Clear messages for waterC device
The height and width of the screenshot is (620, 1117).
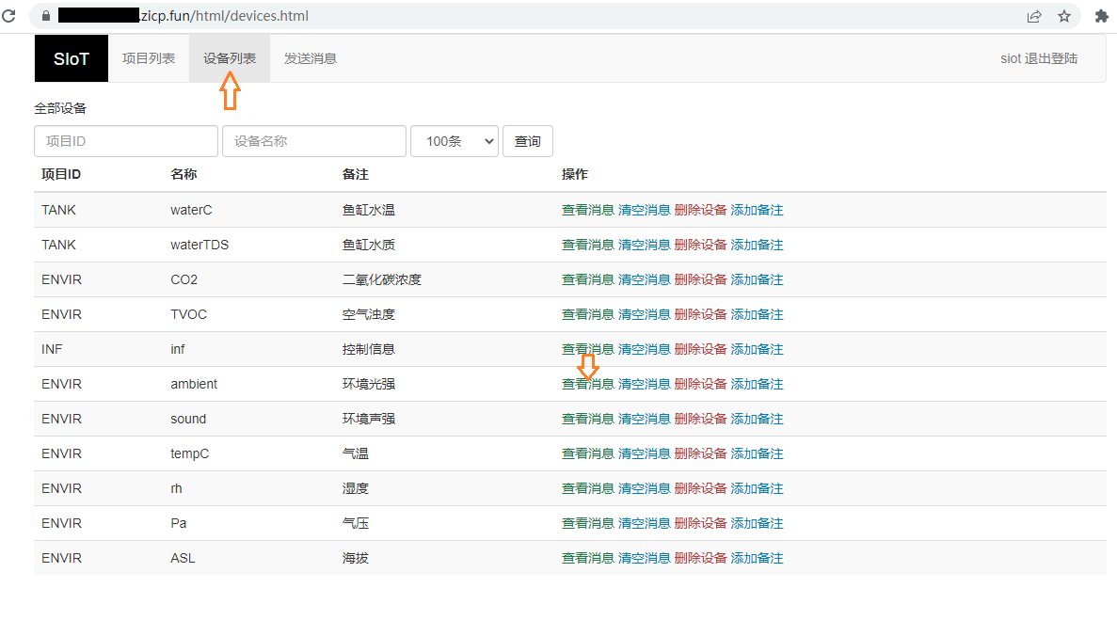click(x=644, y=210)
